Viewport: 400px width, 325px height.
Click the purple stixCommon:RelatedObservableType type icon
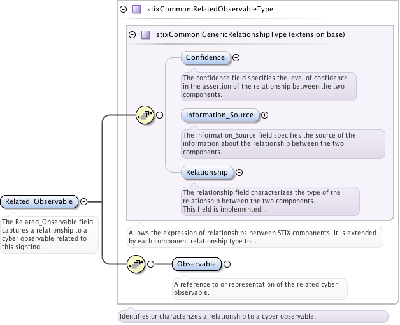[x=136, y=10]
